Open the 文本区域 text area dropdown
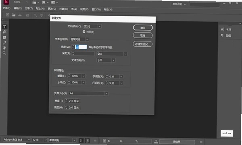 pos(87,39)
